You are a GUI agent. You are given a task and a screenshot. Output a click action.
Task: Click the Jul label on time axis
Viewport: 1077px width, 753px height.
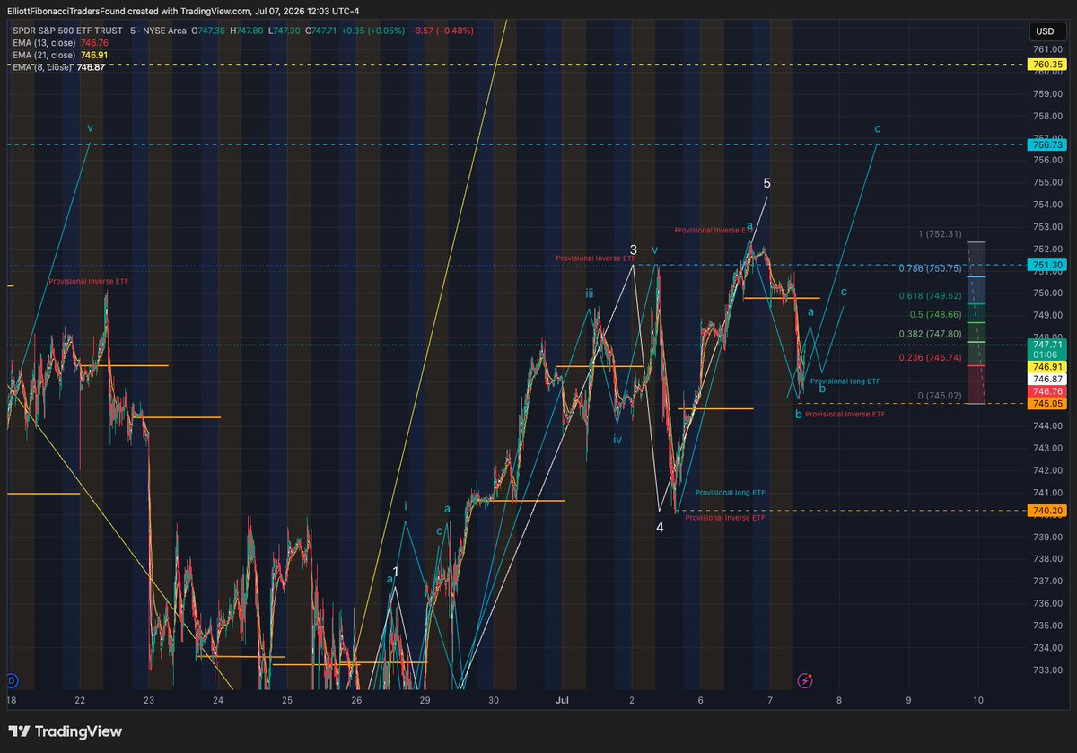[563, 699]
